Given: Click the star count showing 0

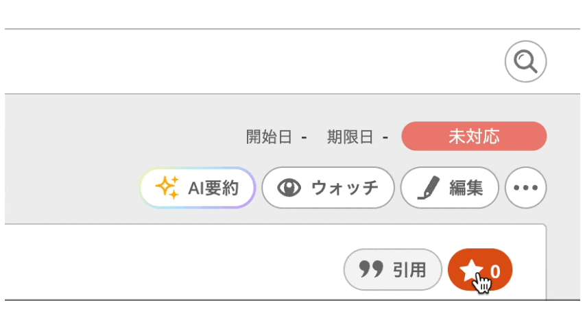Looking at the screenshot, I should click(x=496, y=271).
